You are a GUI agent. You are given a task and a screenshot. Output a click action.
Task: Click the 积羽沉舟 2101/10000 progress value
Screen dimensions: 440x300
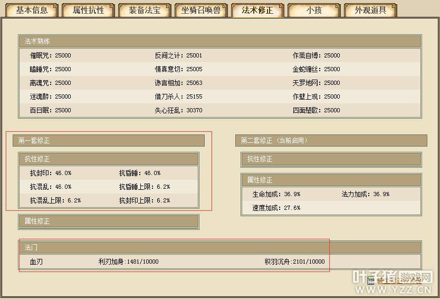pos(294,262)
